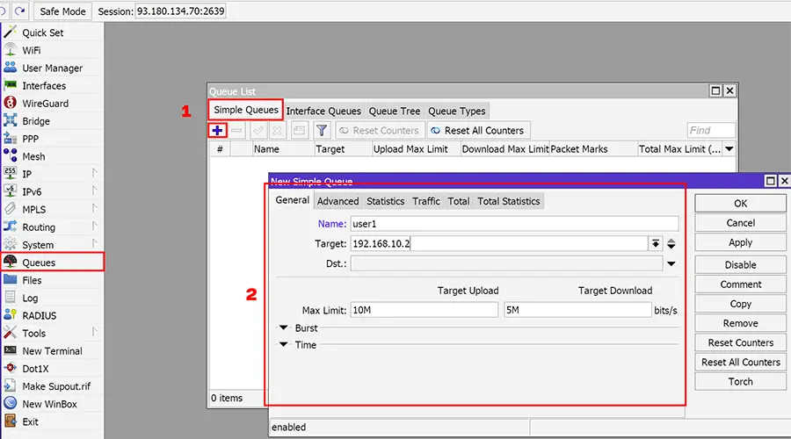Click the comment toolbar icon

(x=299, y=131)
